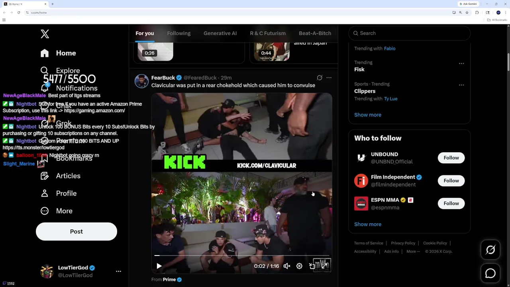Follow the Film Independent account
Viewport: 510px width, 287px height.
[451, 181]
